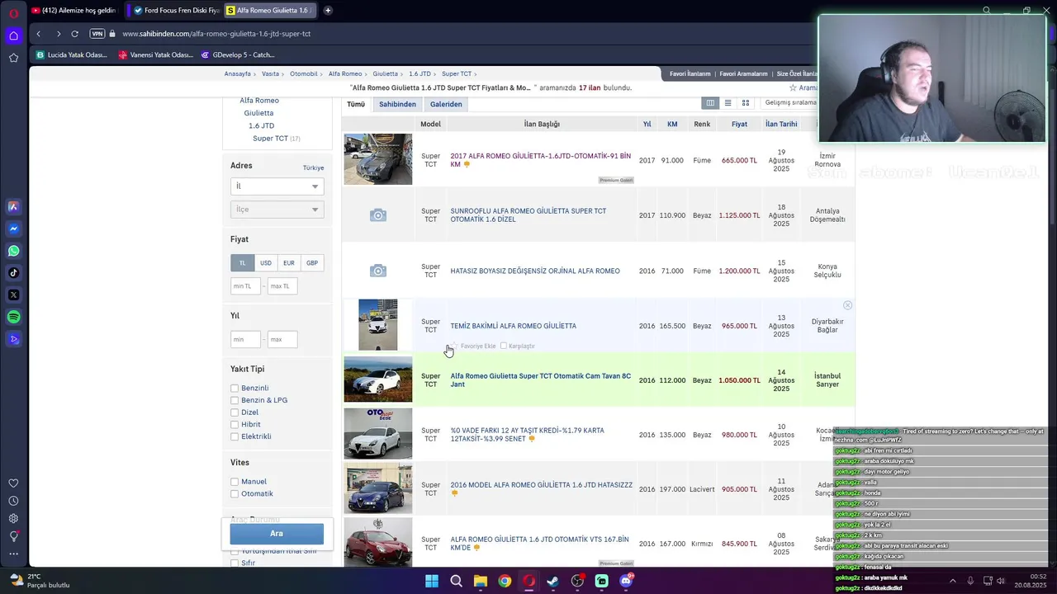This screenshot has width=1057, height=594.
Task: Click the Yıl max input field
Action: click(282, 339)
